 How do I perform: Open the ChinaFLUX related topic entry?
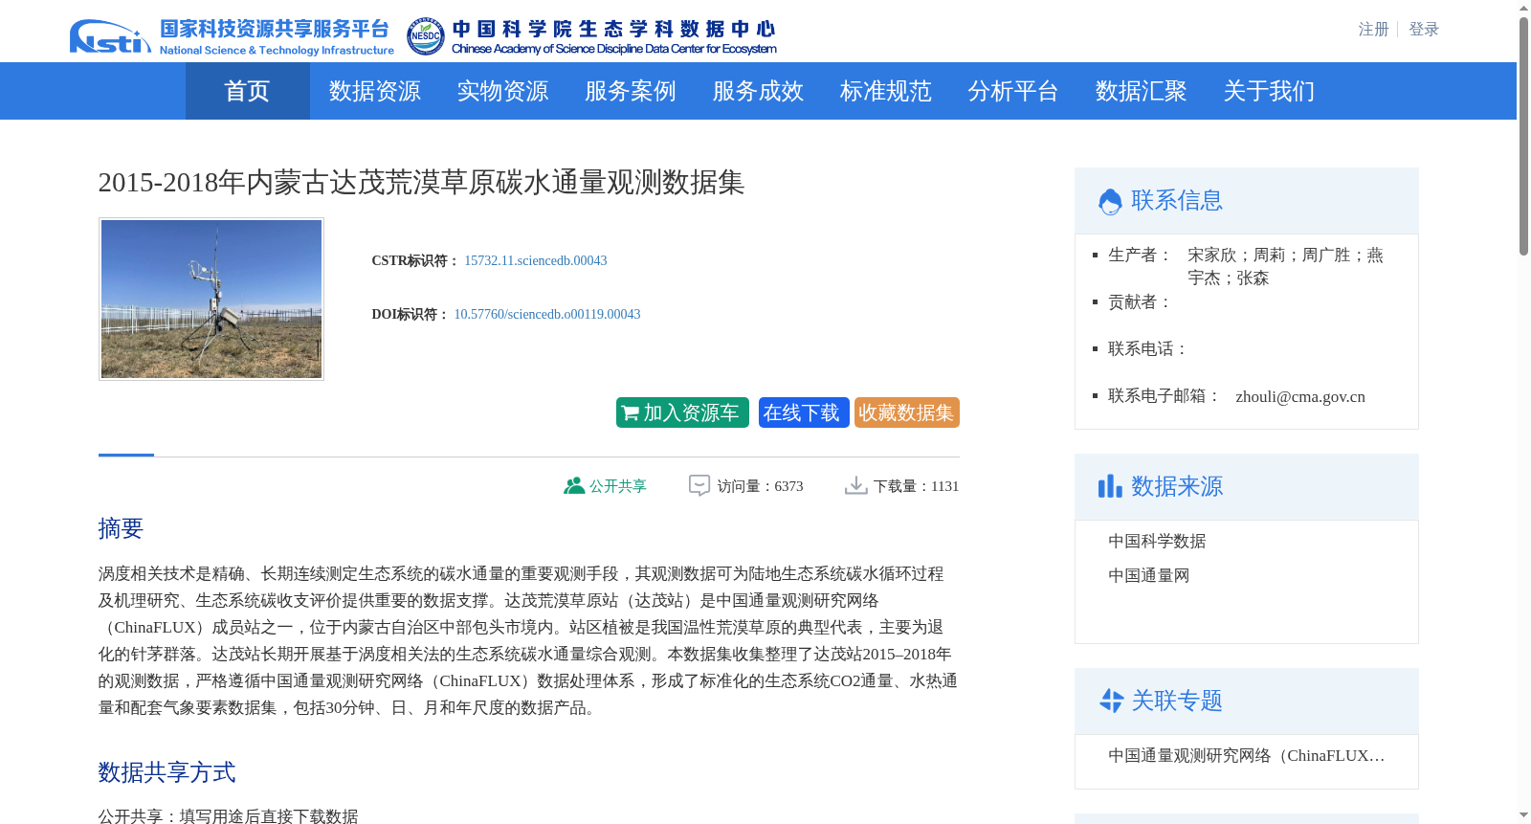coord(1247,756)
